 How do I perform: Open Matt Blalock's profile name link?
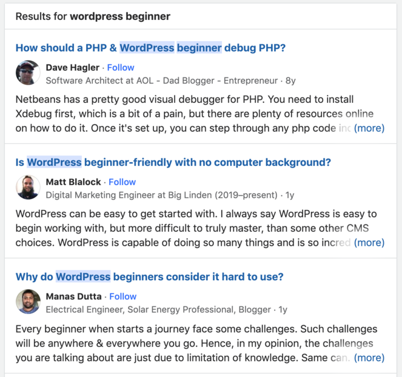click(x=73, y=182)
